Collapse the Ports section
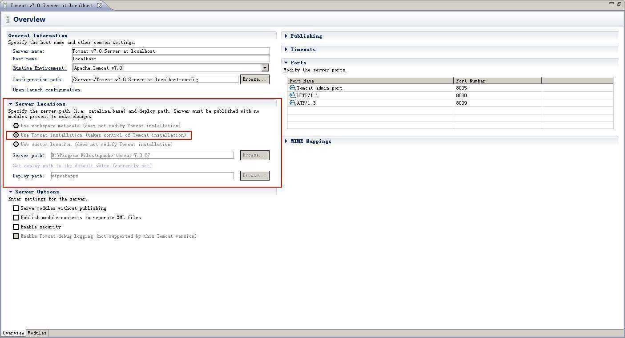Image resolution: width=625 pixels, height=338 pixels. pyautogui.click(x=286, y=63)
